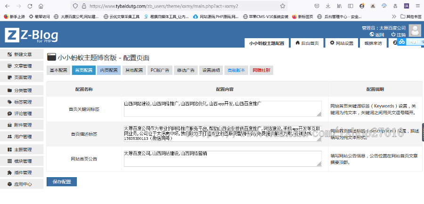View site security lock info
This screenshot has width=424, height=204.
click(x=84, y=6)
